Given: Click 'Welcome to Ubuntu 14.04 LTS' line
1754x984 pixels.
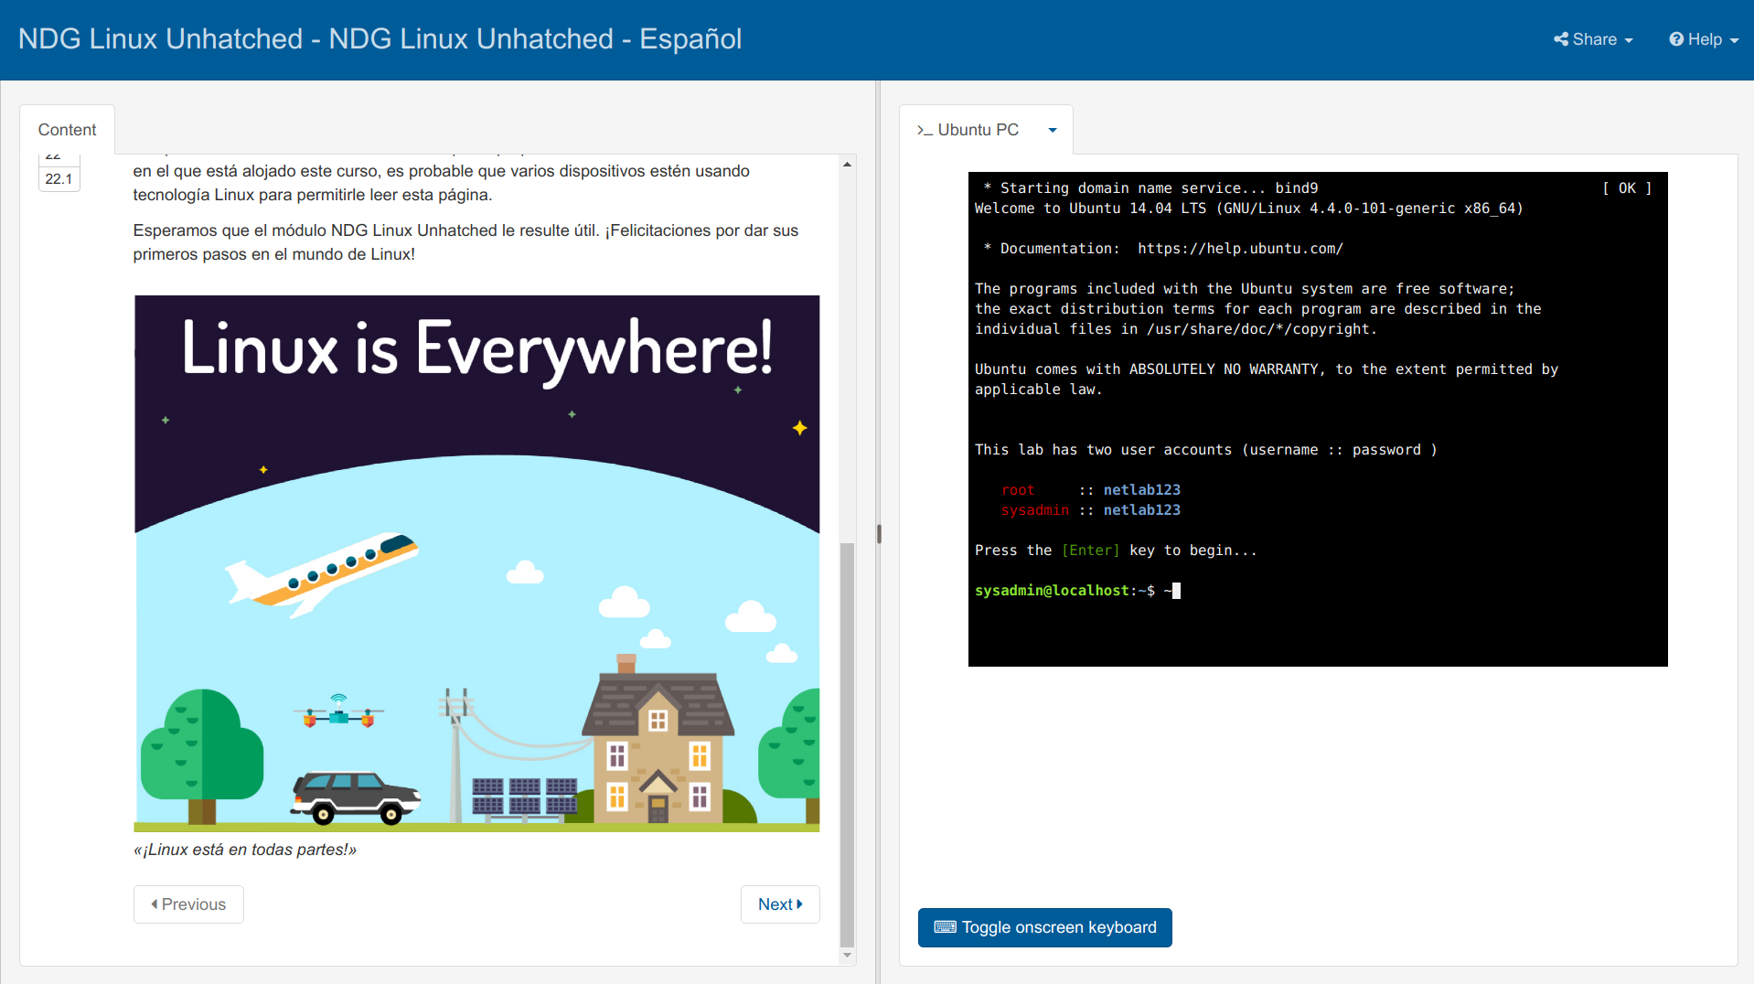Looking at the screenshot, I should pyautogui.click(x=1248, y=209).
